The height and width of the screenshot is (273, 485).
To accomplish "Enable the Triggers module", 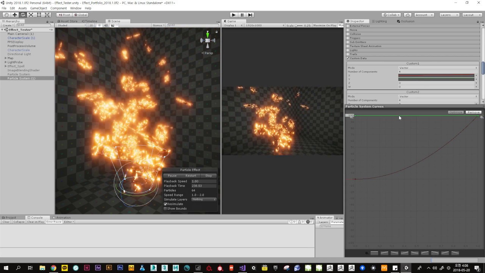I will (348, 38).
